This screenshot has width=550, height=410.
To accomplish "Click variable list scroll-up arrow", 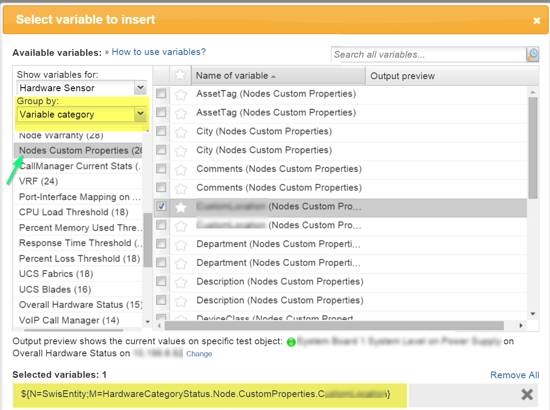I will tap(533, 92).
